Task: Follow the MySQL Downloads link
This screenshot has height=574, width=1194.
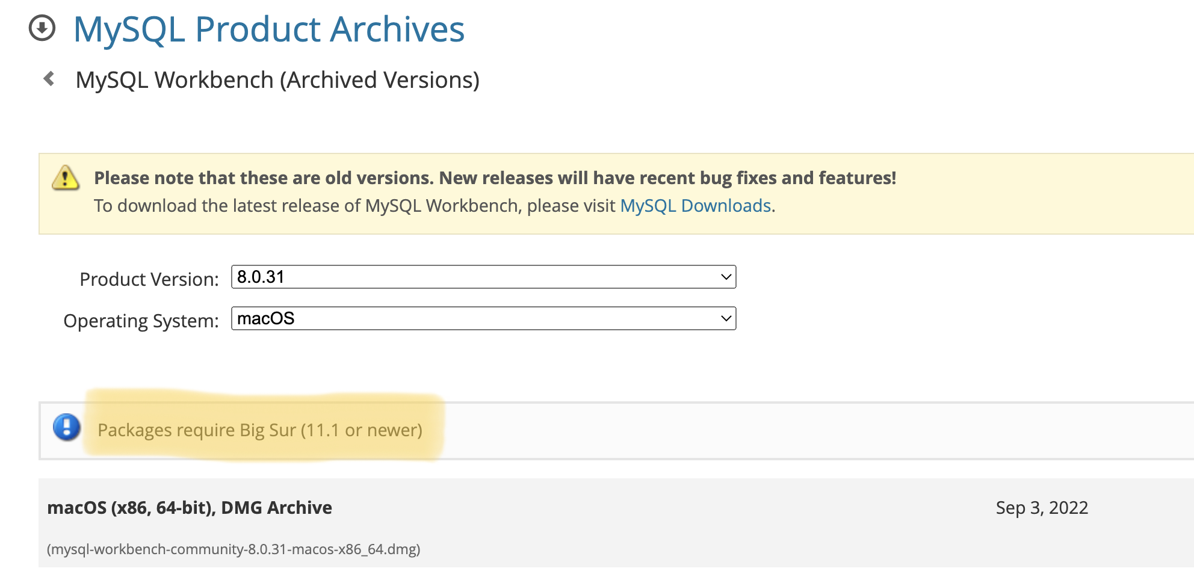Action: (x=696, y=206)
